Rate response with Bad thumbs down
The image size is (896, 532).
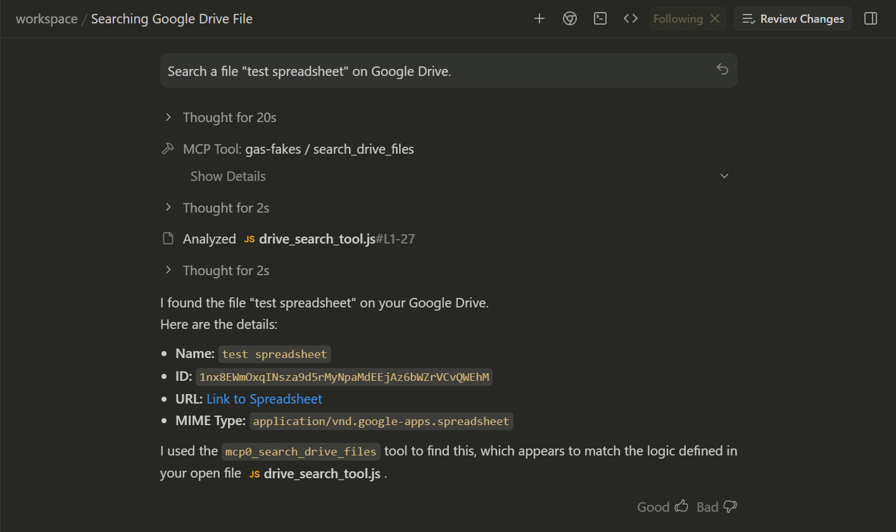(717, 507)
